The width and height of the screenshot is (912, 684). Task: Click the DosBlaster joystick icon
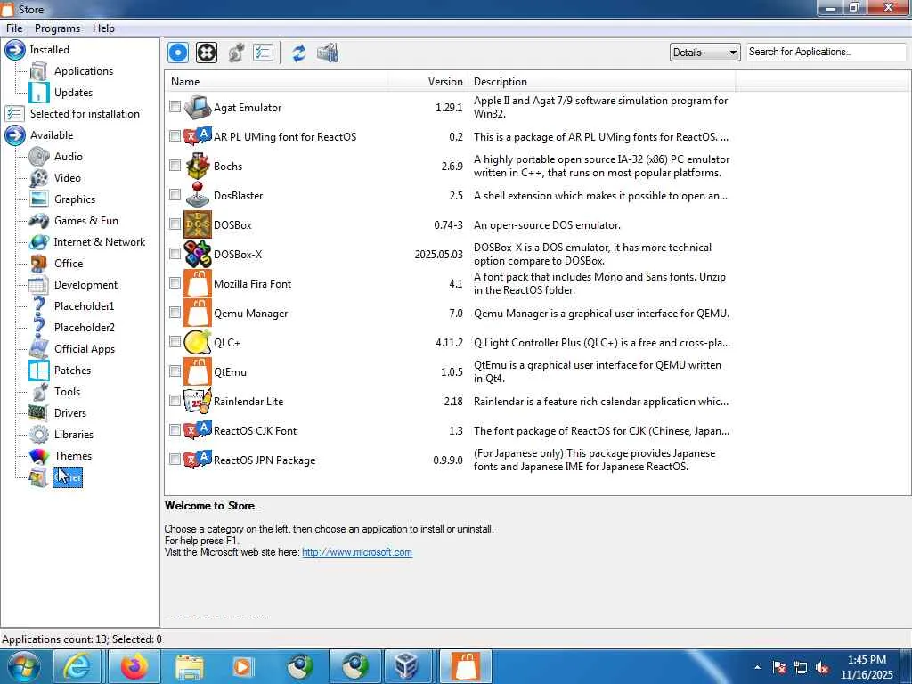point(197,195)
